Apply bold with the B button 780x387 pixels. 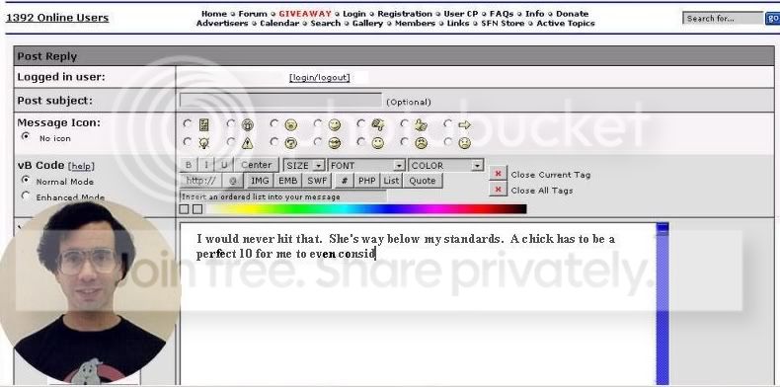188,165
